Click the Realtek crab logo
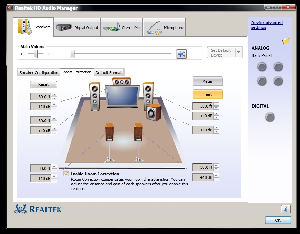Viewport: 300px width, 234px height. point(21,209)
